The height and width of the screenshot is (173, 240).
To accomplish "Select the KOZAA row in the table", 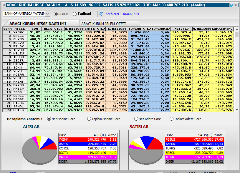I will coord(118,74).
